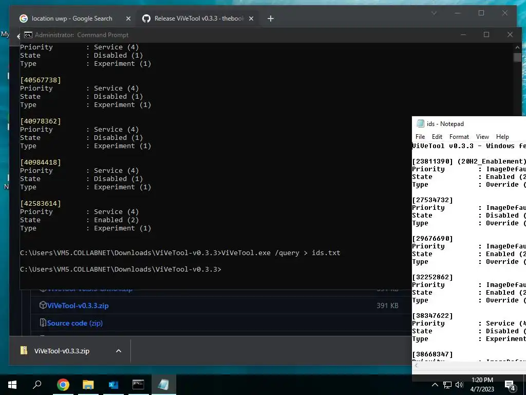This screenshot has width=526, height=395.
Task: Click the zip file icon beside Source code
Action: point(43,323)
